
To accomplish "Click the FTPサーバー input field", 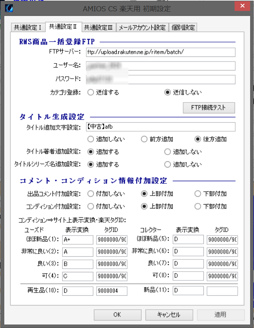I will [161, 52].
